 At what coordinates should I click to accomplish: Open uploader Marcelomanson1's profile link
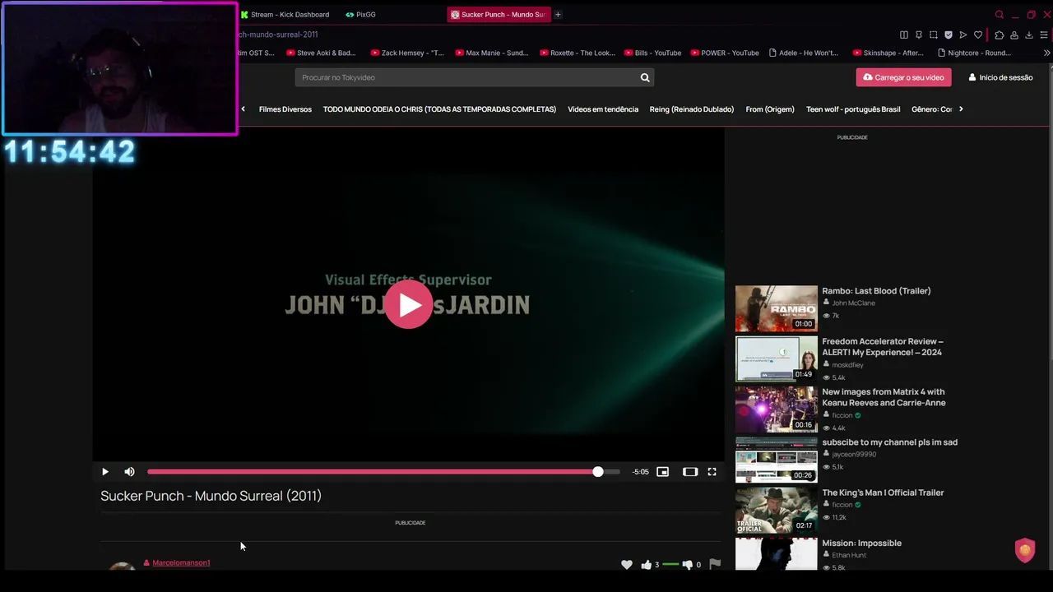pos(181,562)
